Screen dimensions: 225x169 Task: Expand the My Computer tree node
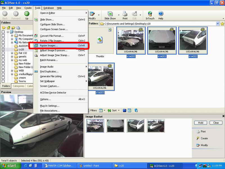pyautogui.click(x=12, y=39)
